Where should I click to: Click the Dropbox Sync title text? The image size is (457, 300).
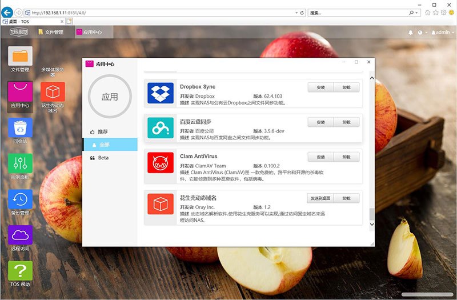coord(198,87)
